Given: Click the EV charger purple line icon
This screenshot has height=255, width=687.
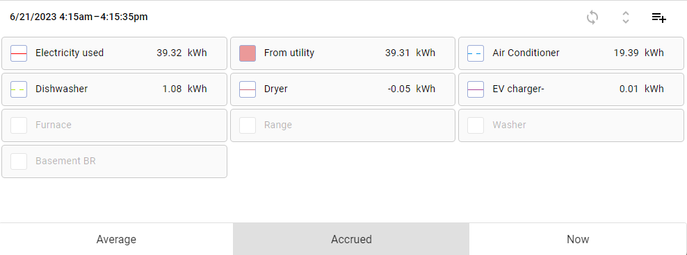Looking at the screenshot, I should [476, 89].
